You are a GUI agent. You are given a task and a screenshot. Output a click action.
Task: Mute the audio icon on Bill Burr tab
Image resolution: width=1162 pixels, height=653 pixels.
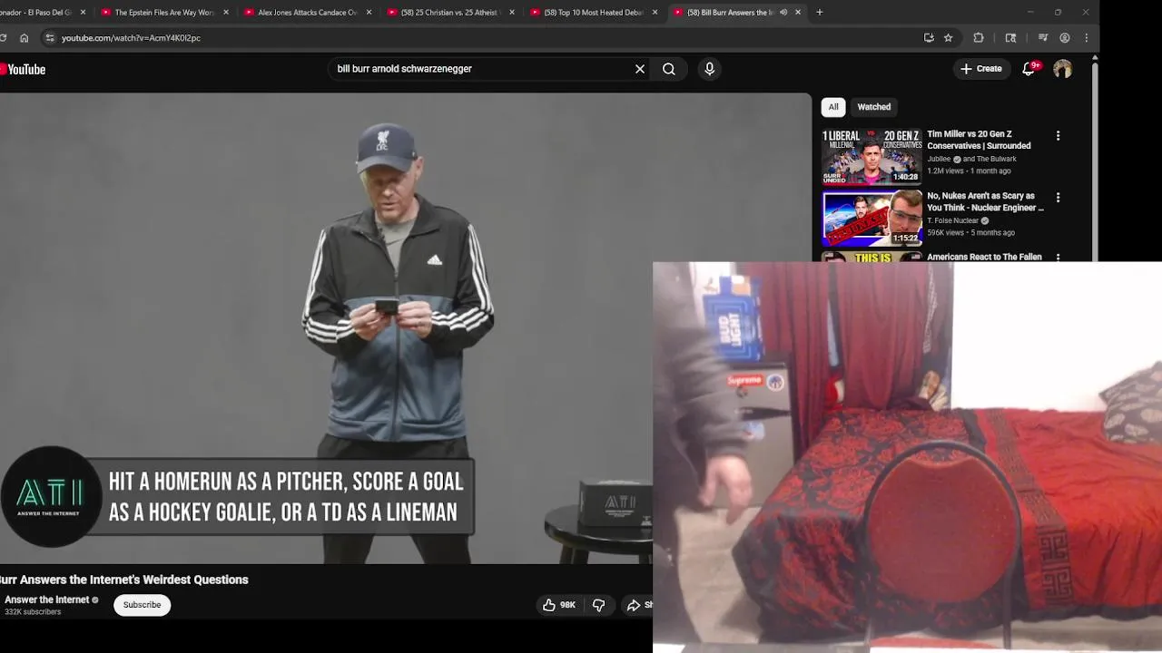click(783, 13)
